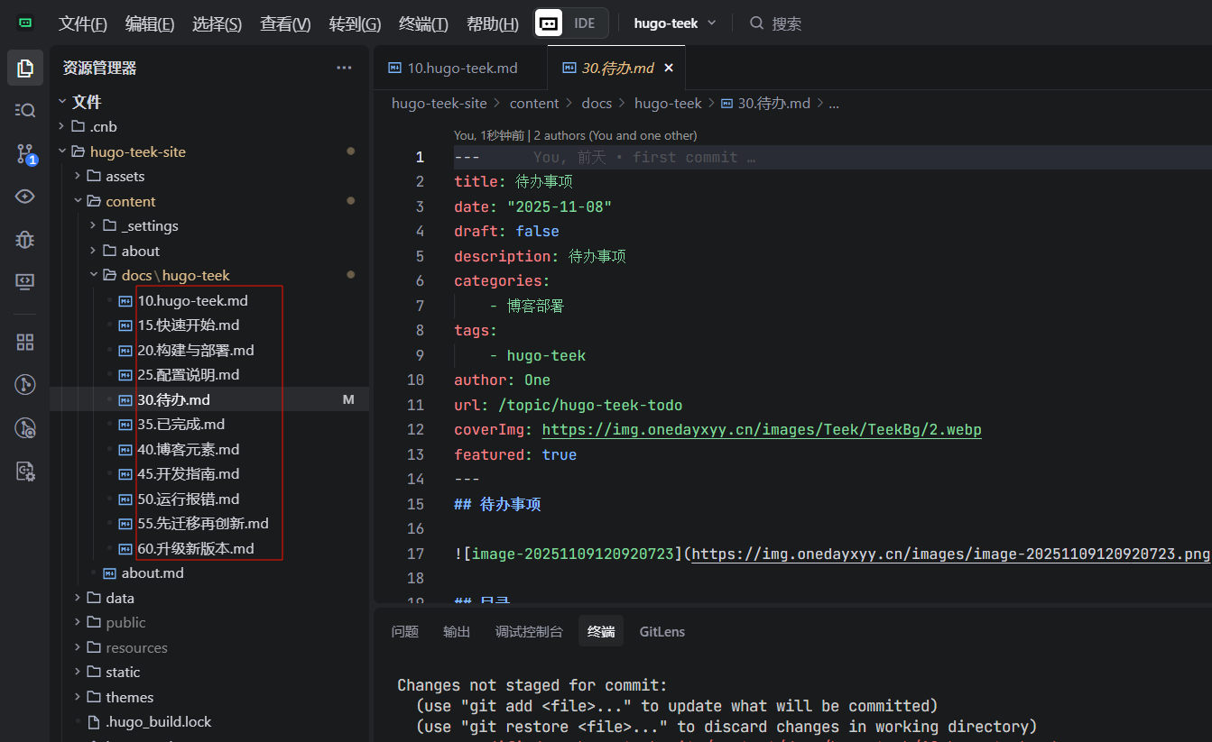
Task: Open the Remote Explorer monitor icon
Action: [x=25, y=282]
